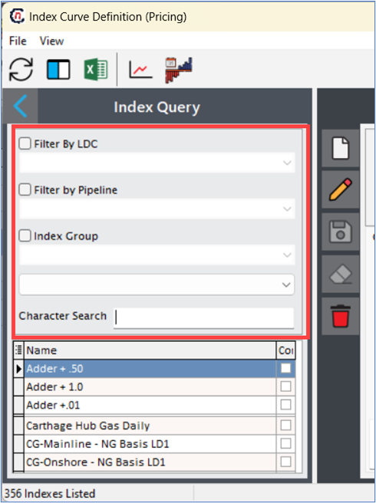Open the File menu

[18, 41]
